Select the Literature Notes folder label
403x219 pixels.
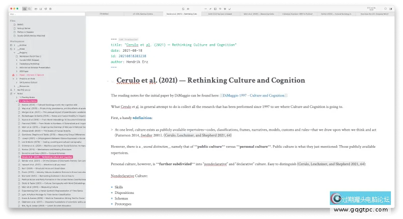[28, 101]
